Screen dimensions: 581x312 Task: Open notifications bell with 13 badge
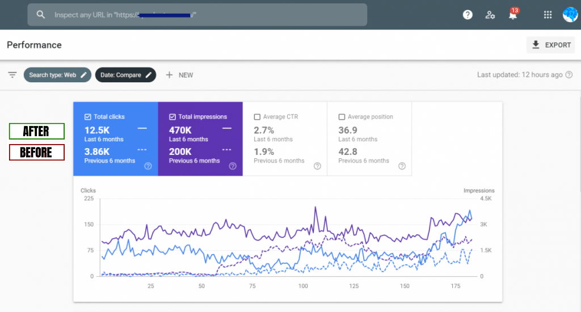513,15
